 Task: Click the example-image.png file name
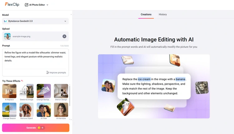22,36
